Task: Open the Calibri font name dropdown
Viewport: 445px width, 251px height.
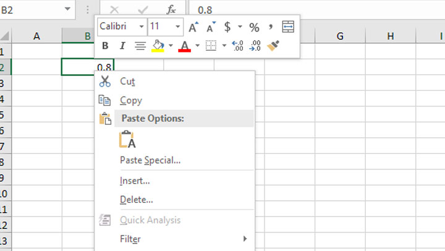Action: pyautogui.click(x=142, y=27)
